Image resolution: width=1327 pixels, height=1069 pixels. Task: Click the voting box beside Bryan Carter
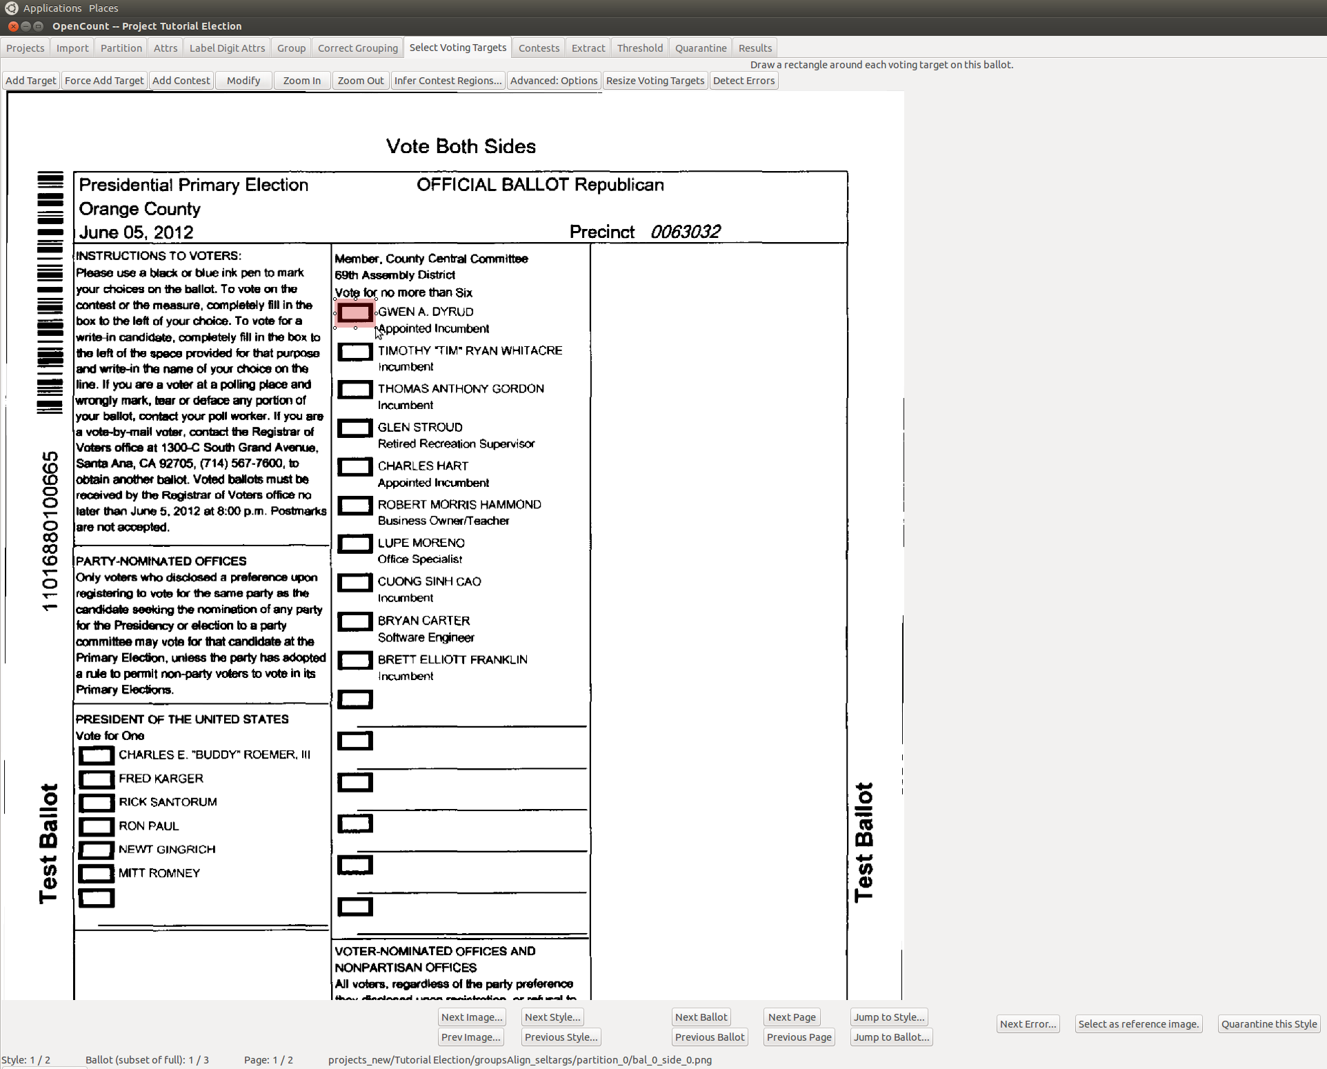(355, 621)
